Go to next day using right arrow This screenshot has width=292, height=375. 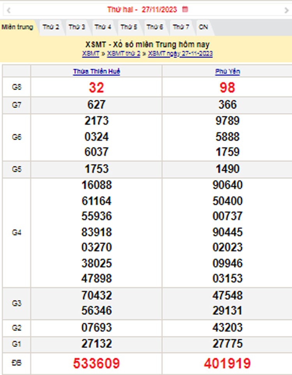point(287,10)
